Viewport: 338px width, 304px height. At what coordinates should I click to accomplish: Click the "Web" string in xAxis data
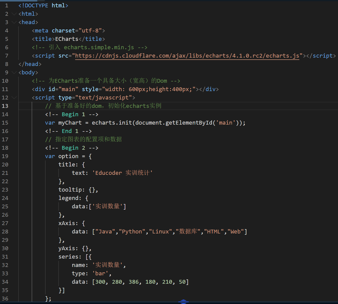(x=236, y=232)
